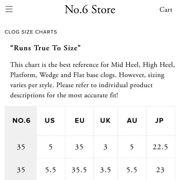The width and height of the screenshot is (180, 180).
Task: Select the US size 5.5 cell
Action: (x=51, y=170)
